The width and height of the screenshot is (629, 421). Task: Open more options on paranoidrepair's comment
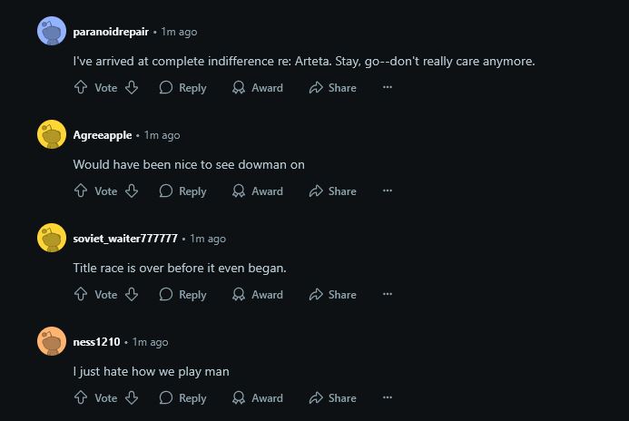(x=387, y=87)
